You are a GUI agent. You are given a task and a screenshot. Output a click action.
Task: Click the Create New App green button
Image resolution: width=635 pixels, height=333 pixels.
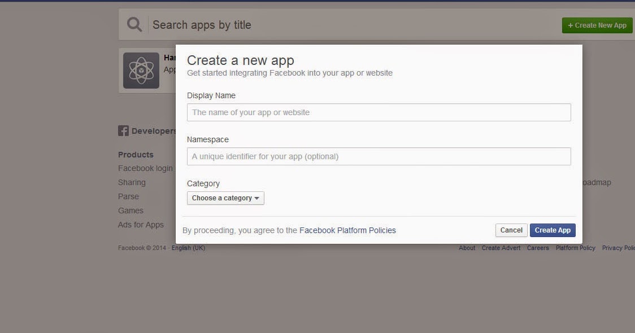click(597, 25)
